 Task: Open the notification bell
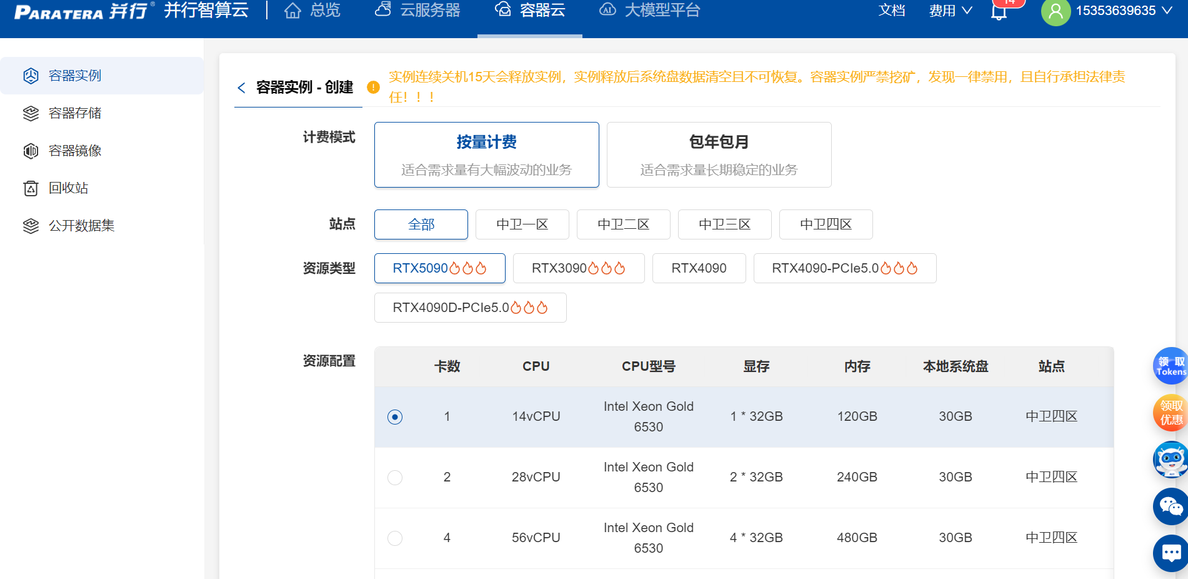(999, 11)
